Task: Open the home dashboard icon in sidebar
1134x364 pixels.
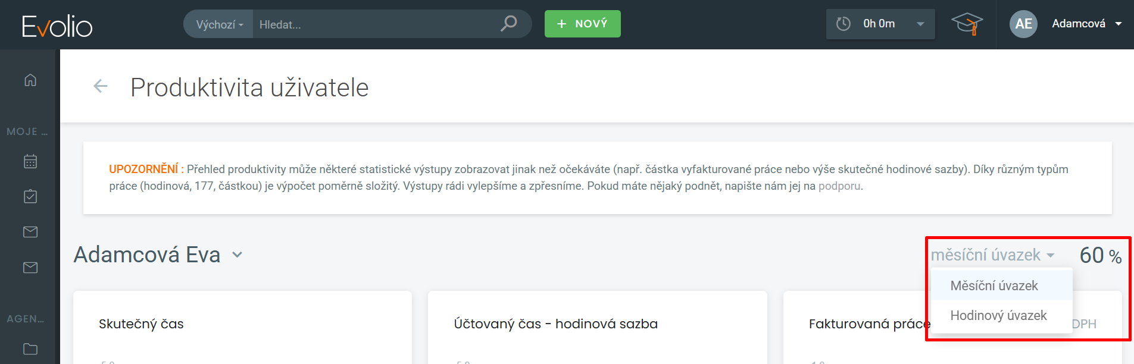Action: 30,80
